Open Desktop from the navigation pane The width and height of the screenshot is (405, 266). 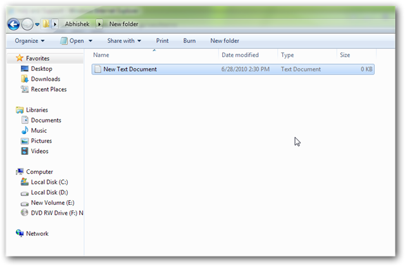click(x=42, y=69)
